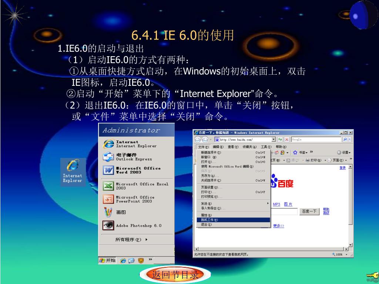
Task: Expand 所有程序 (All Programs) arrow
Action: 147,240
